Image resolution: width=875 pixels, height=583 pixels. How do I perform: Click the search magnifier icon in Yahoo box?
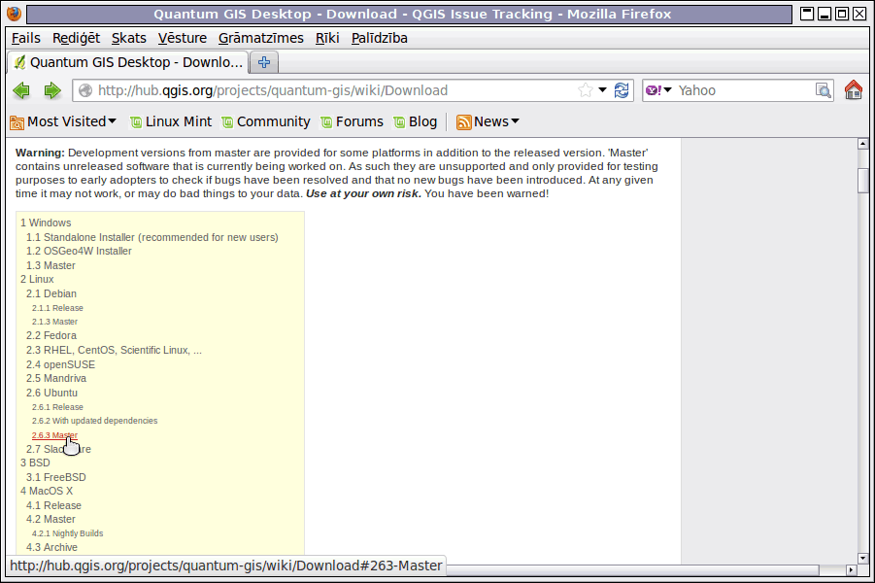[824, 90]
